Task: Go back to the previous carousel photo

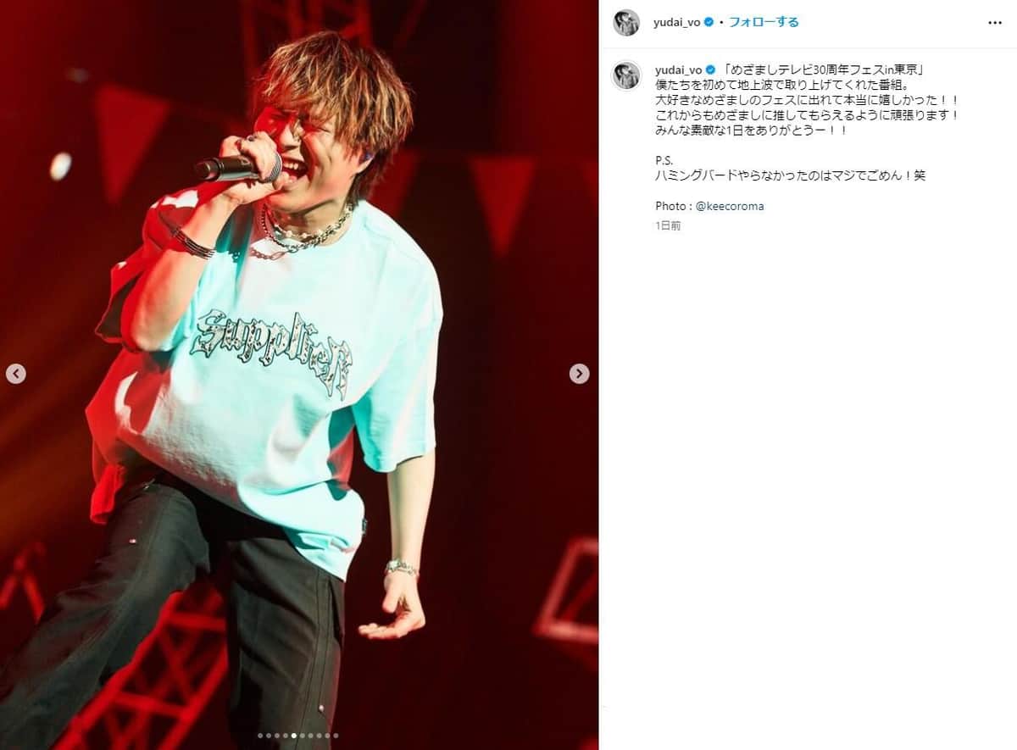Action: [x=16, y=374]
